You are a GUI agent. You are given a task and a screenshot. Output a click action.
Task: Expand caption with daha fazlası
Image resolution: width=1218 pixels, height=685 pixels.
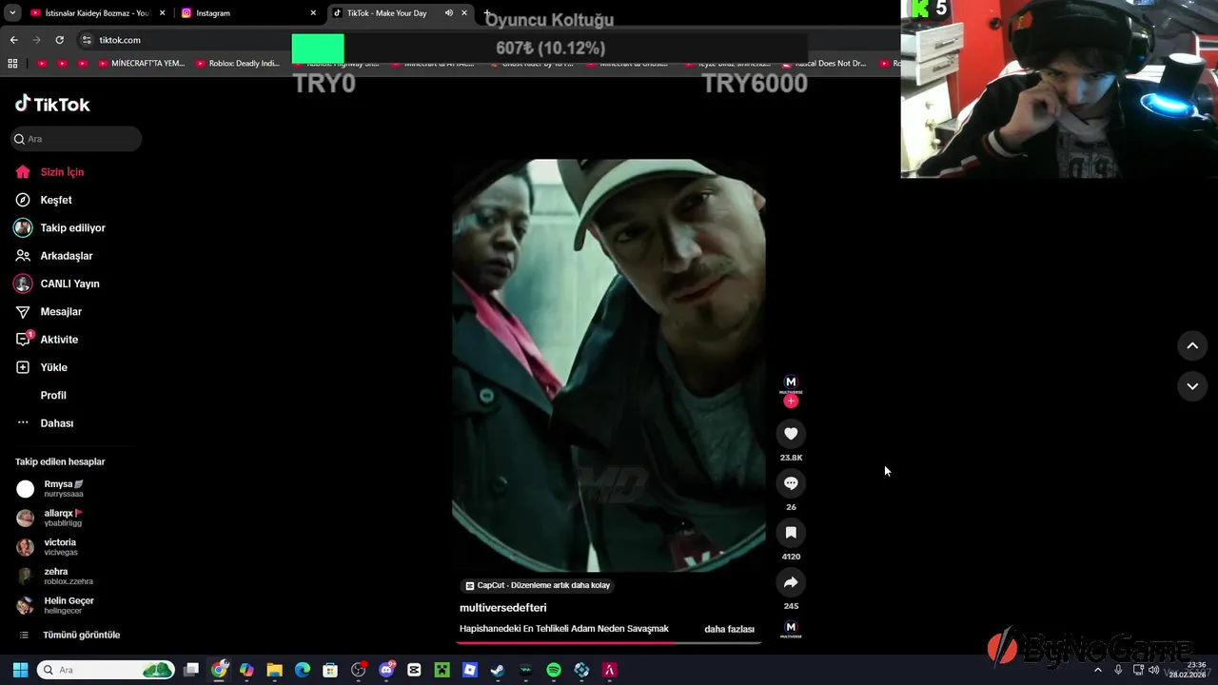[729, 629]
